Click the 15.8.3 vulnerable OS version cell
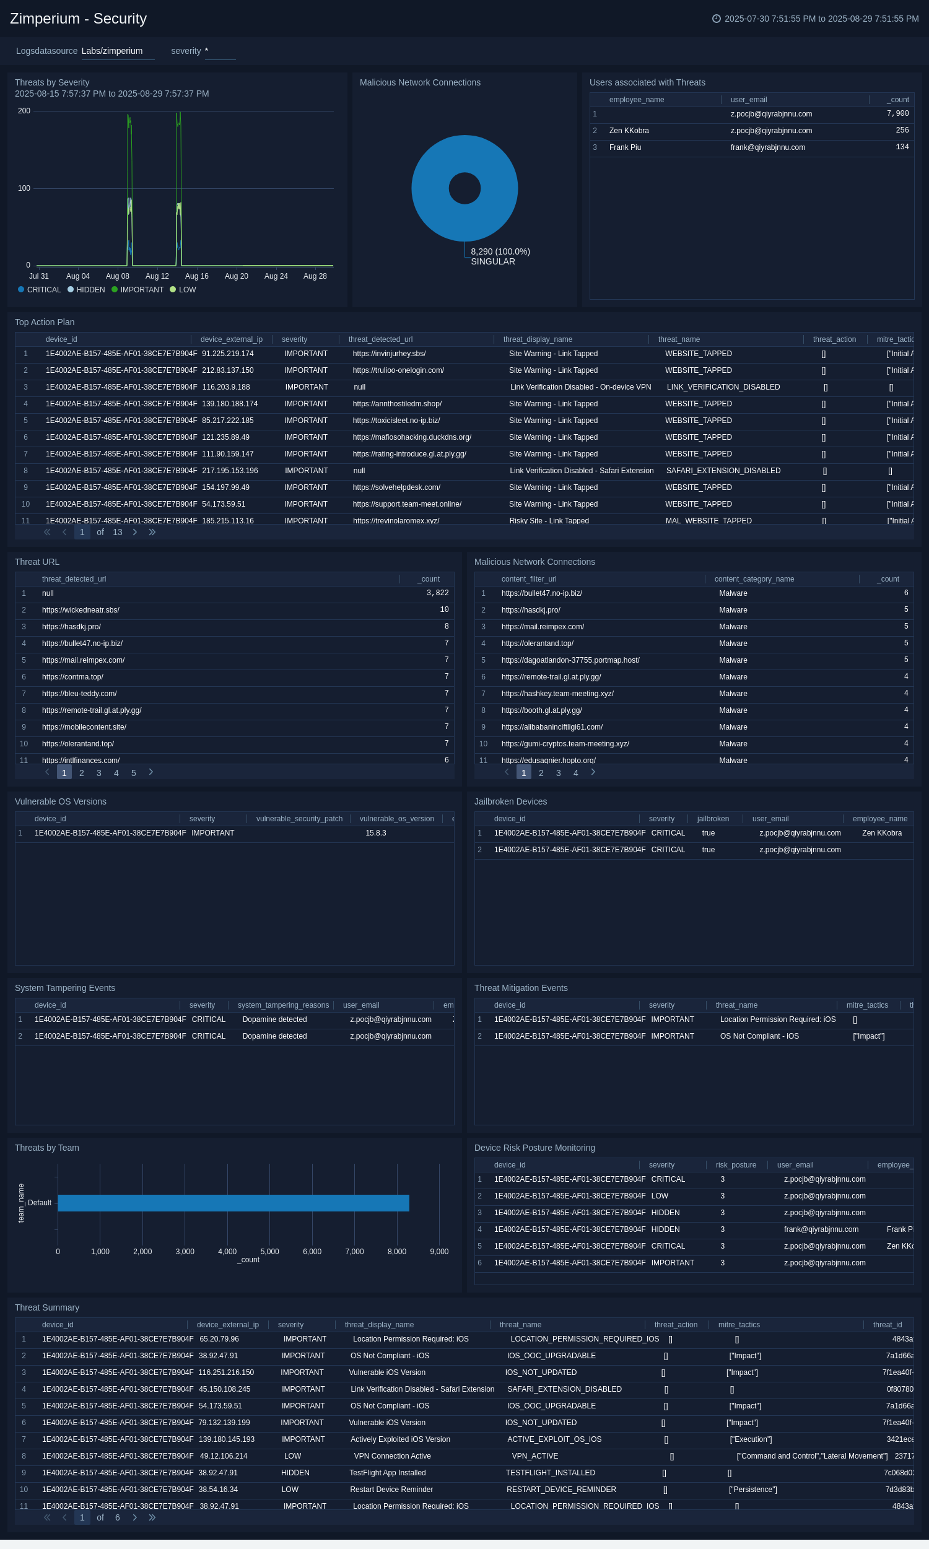This screenshot has height=1549, width=929. [375, 833]
